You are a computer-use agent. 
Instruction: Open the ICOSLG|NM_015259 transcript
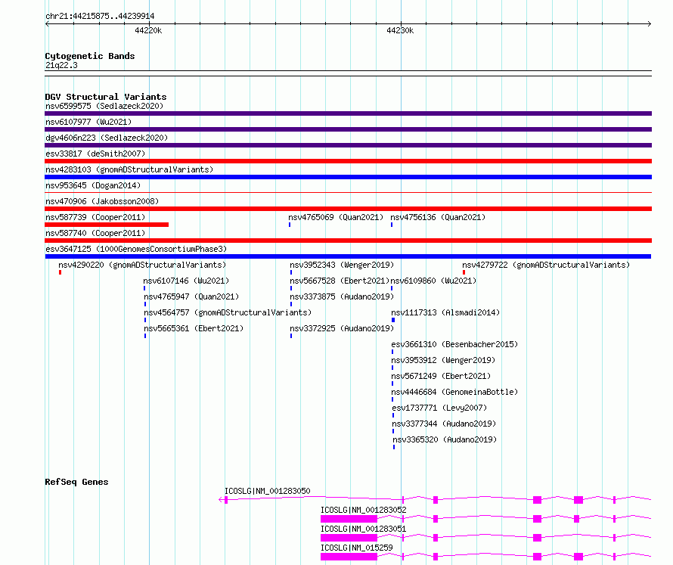point(357,548)
